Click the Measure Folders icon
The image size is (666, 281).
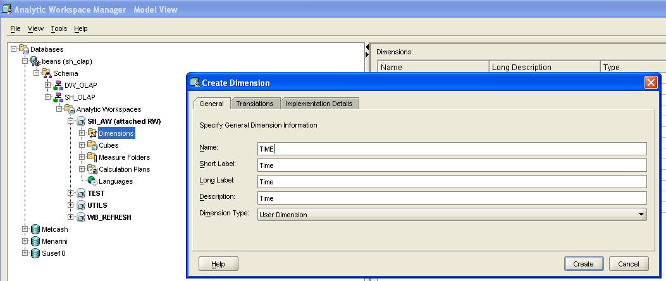click(x=92, y=157)
